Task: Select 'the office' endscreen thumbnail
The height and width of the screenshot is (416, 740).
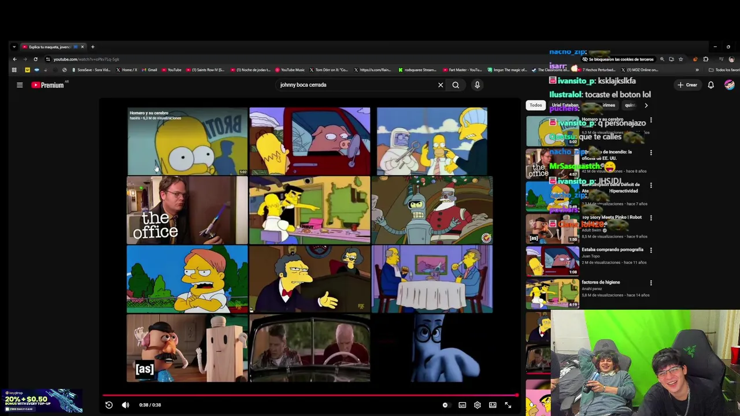Action: [187, 210]
